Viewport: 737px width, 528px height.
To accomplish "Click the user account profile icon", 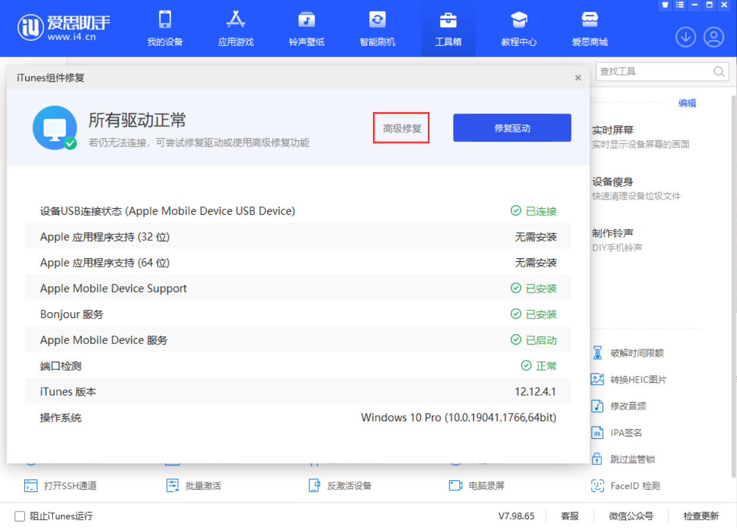I will pyautogui.click(x=713, y=37).
